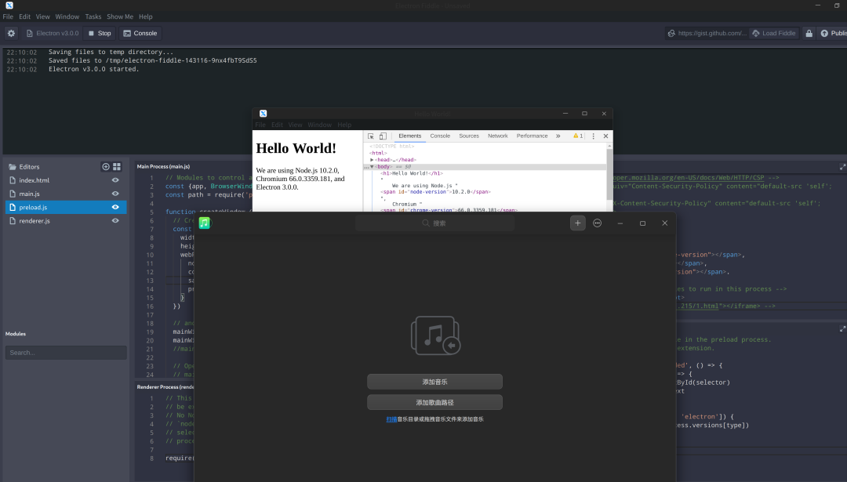This screenshot has height=482, width=847.
Task: Toggle the device toolbar icon in DevTools
Action: point(383,136)
